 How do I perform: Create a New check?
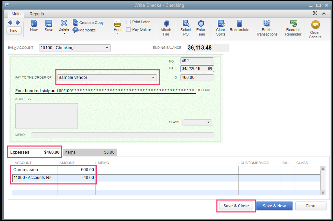click(34, 26)
